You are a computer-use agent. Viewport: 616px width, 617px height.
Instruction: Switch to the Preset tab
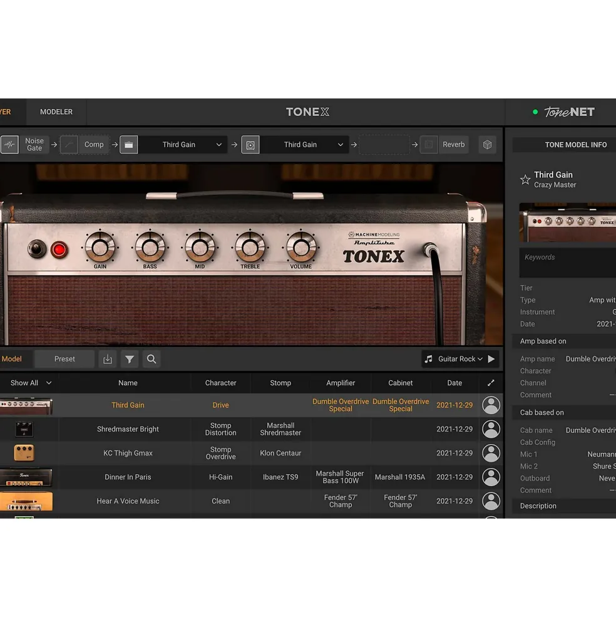[x=64, y=359]
